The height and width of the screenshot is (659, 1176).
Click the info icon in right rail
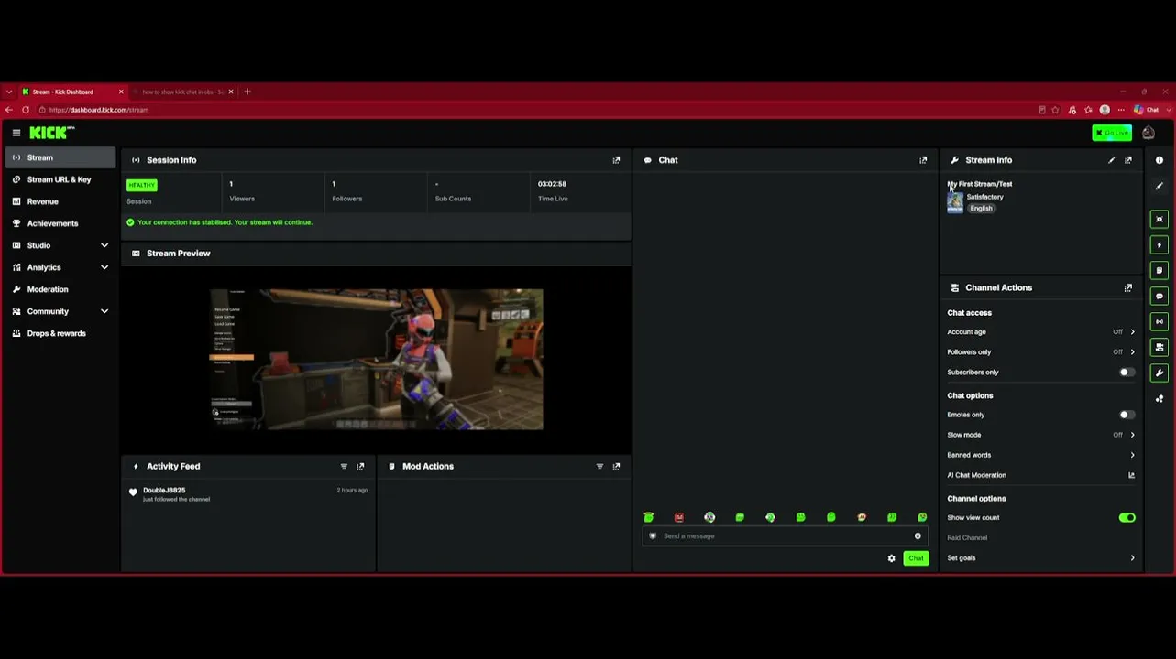(x=1160, y=160)
